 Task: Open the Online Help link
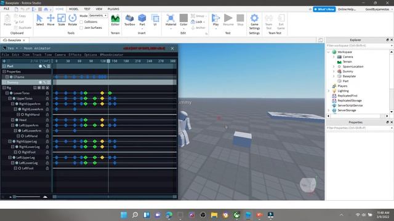coord(347,9)
